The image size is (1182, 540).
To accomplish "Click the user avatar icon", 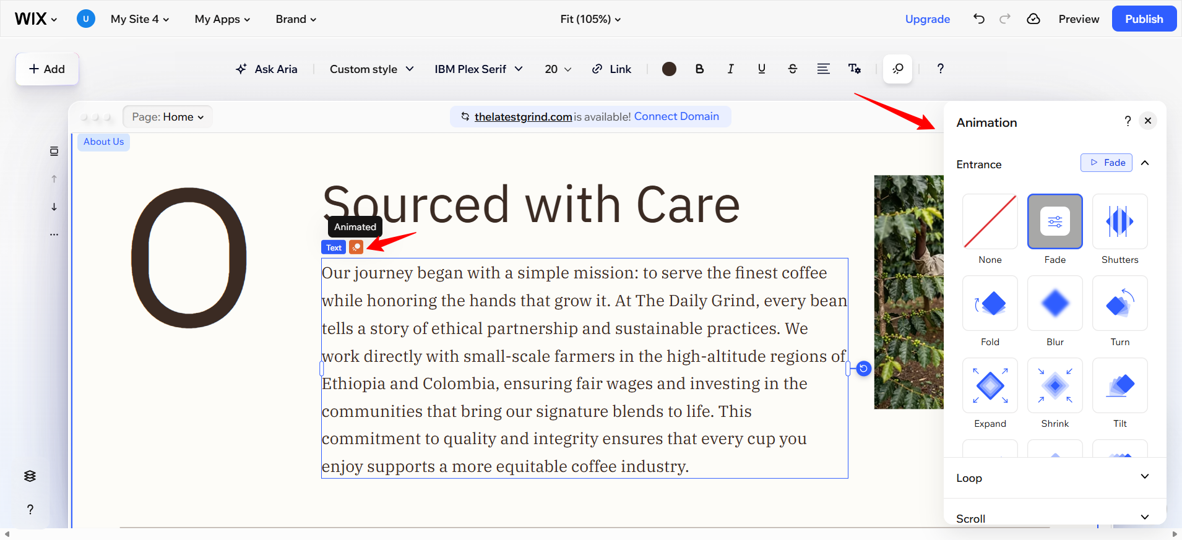I will pos(86,19).
